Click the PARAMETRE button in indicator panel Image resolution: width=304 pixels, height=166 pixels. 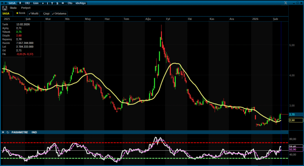[x=20, y=132]
